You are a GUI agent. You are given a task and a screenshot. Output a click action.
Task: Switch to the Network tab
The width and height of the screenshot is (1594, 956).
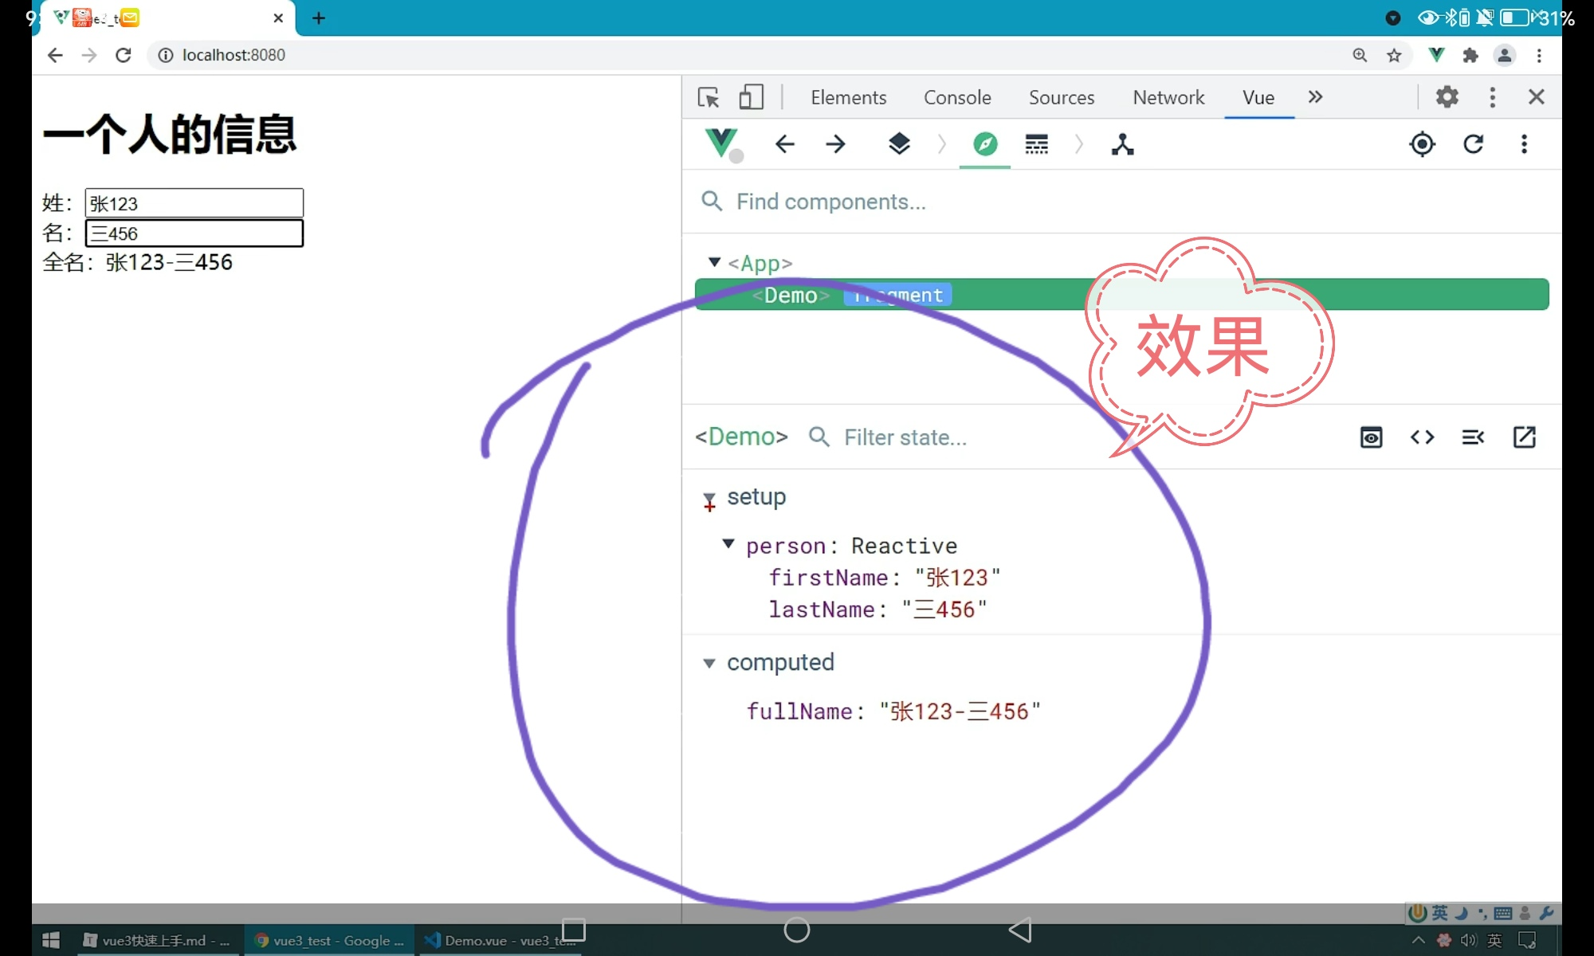point(1168,97)
